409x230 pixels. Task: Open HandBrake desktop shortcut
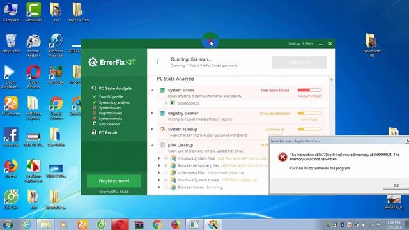pyautogui.click(x=56, y=75)
